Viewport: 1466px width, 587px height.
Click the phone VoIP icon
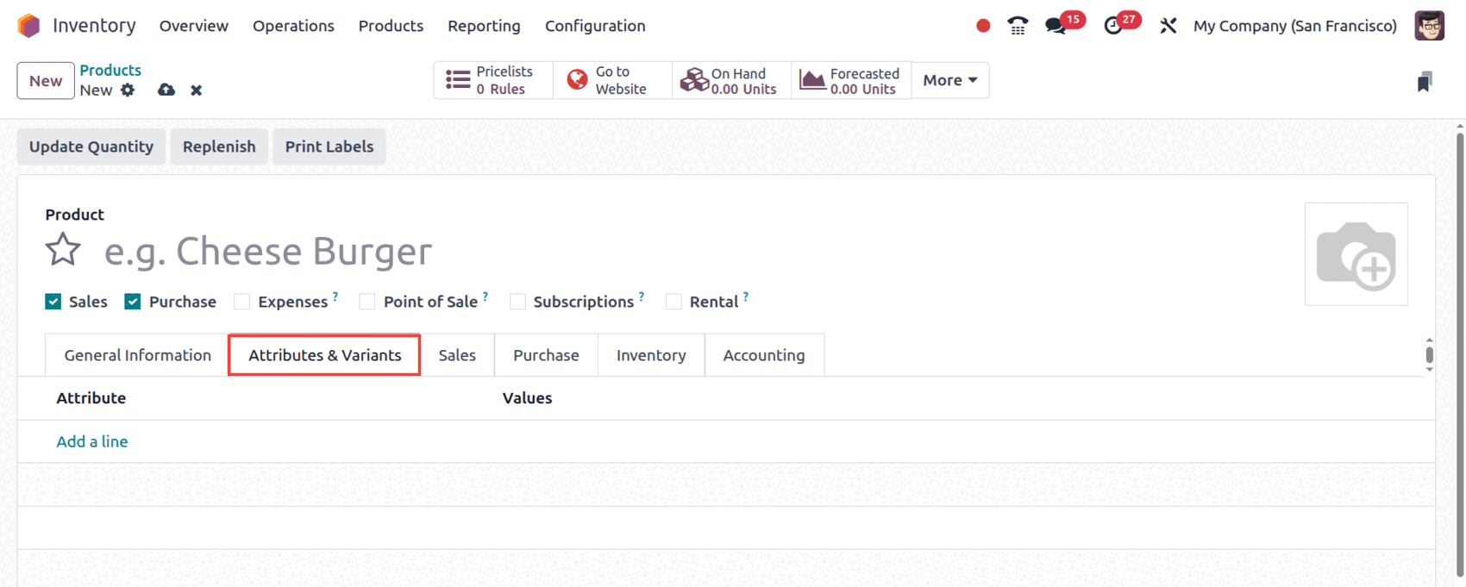(x=1018, y=26)
